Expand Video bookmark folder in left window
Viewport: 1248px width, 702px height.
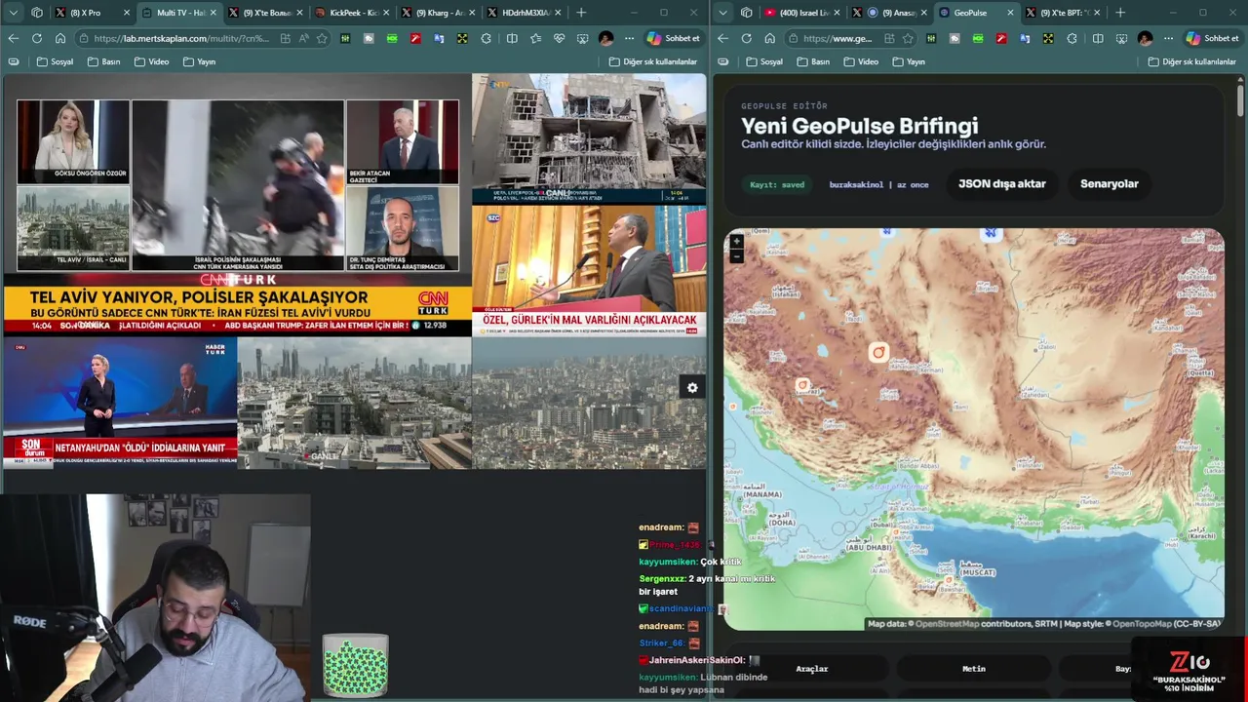coord(151,61)
